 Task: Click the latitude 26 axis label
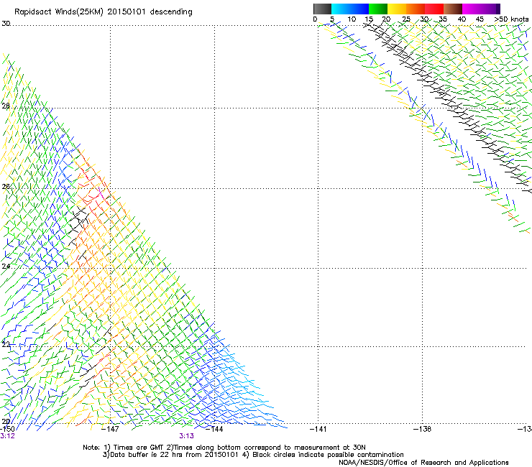point(6,187)
